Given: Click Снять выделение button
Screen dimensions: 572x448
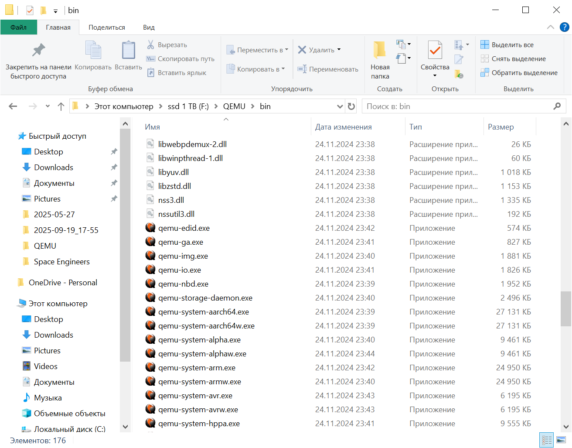Looking at the screenshot, I should 513,58.
